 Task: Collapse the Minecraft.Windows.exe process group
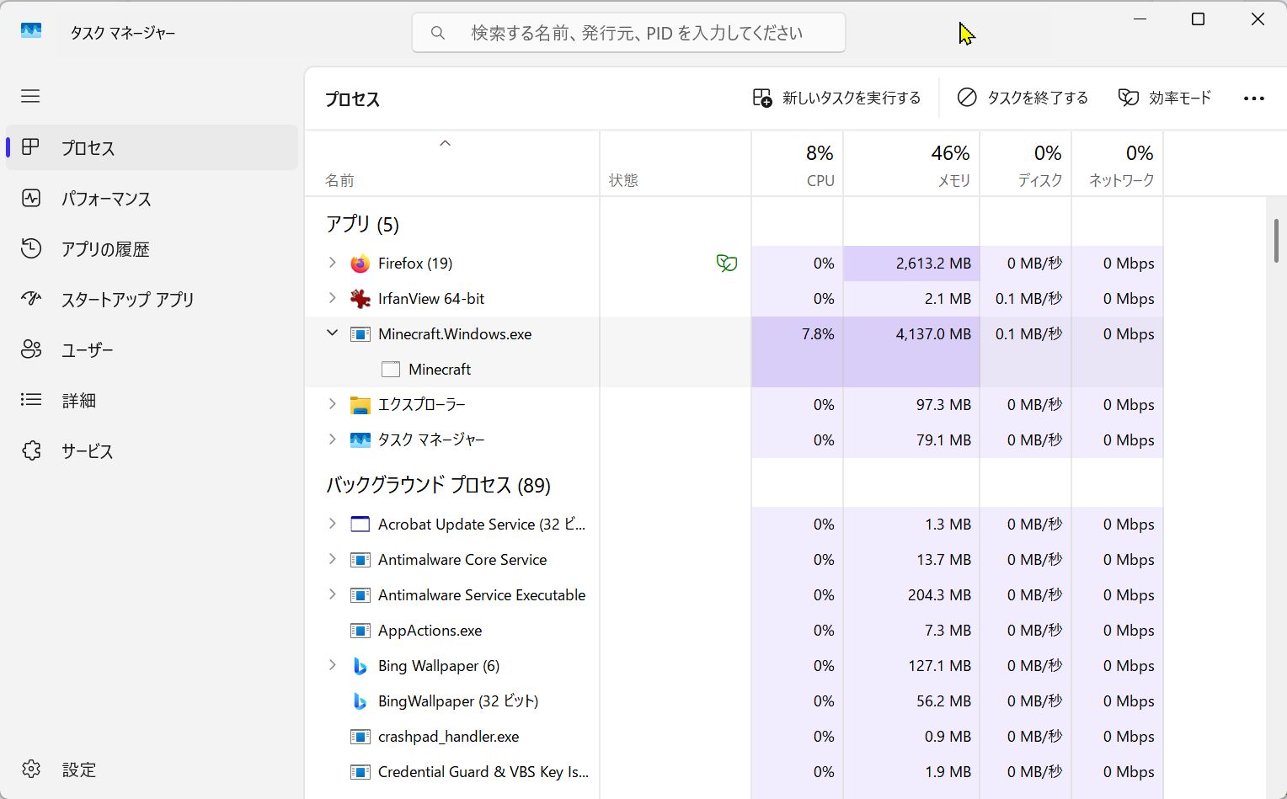(x=332, y=333)
